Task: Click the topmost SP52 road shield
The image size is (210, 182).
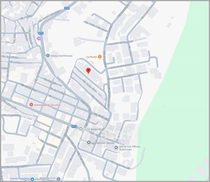Action: tap(67, 8)
